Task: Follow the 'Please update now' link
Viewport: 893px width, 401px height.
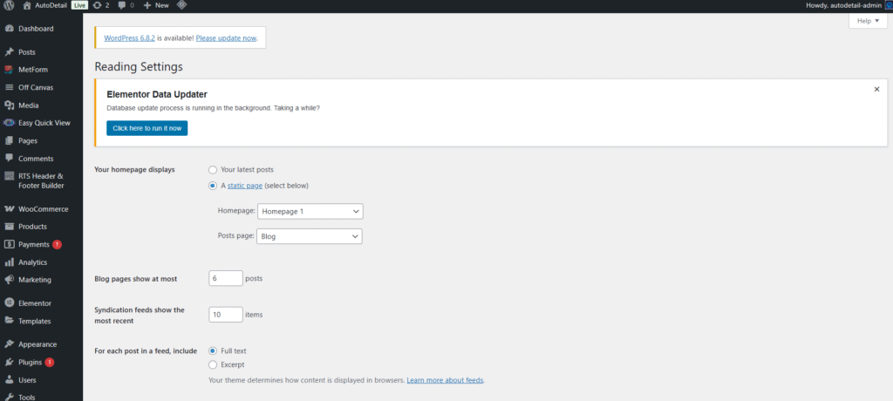Action: point(226,38)
